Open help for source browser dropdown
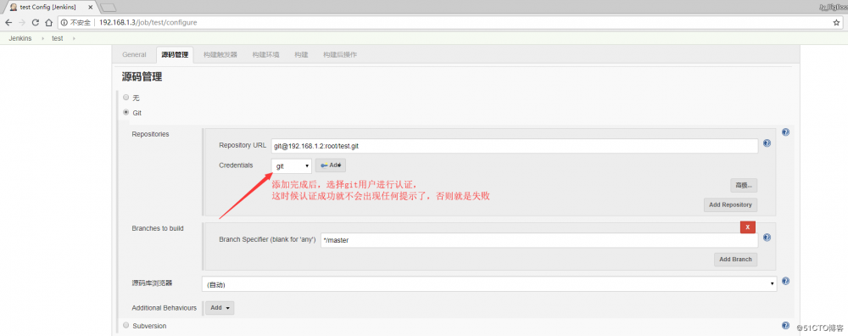The height and width of the screenshot is (336, 848). point(785,282)
